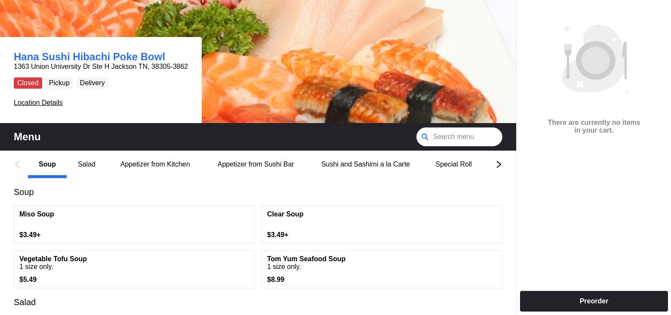The width and height of the screenshot is (671, 315).
Task: Click the empty cart plate illustration
Action: tap(595, 59)
